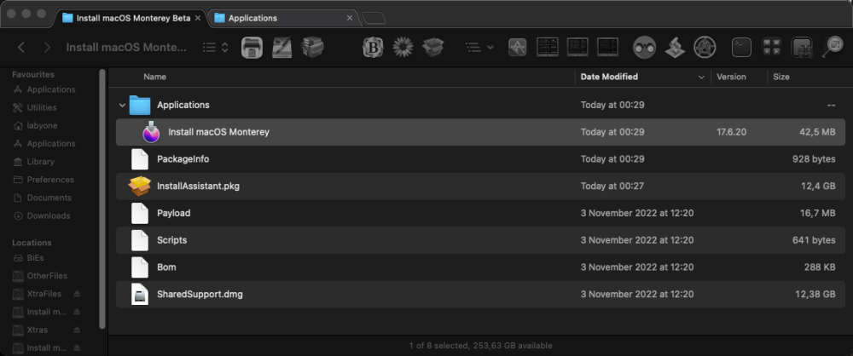Go forward with the right arrow
Screen dimensions: 853x356
pyautogui.click(x=47, y=48)
